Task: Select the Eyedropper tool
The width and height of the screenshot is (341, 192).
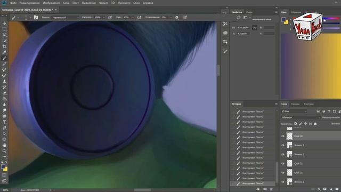Action: pos(4,52)
